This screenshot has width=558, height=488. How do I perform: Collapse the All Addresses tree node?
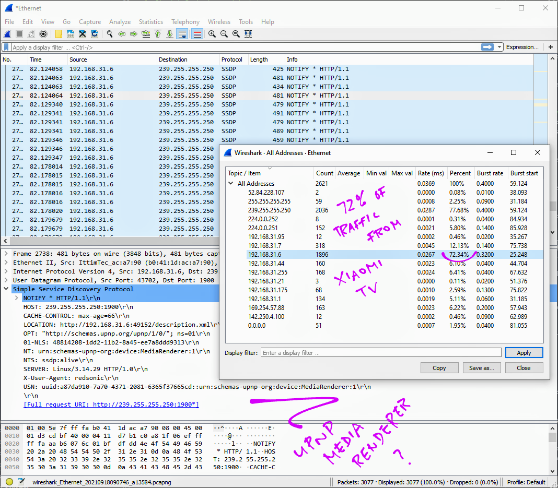pos(231,184)
